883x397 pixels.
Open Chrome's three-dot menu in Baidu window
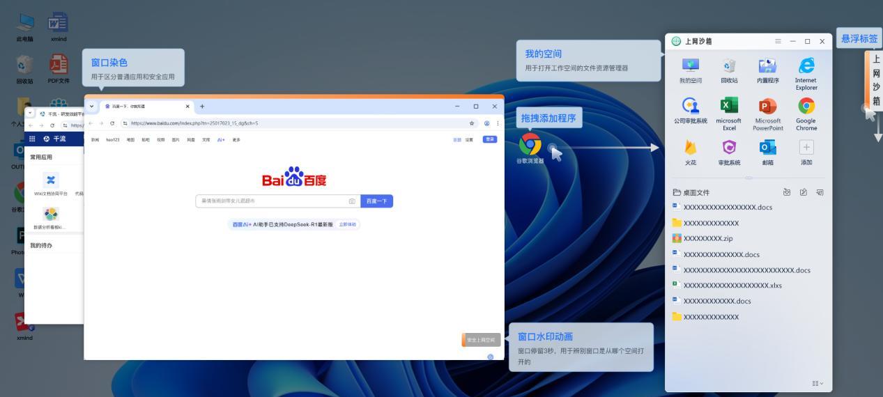[498, 123]
